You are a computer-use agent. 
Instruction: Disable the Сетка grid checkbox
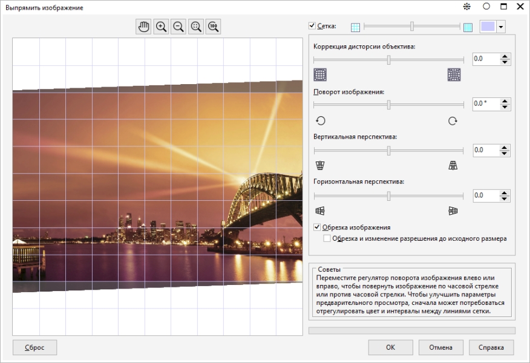tap(312, 26)
